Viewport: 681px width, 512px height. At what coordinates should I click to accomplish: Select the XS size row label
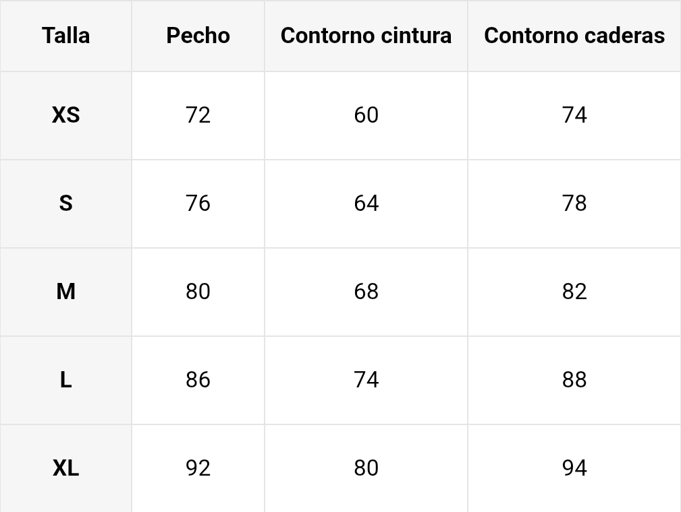tap(66, 115)
